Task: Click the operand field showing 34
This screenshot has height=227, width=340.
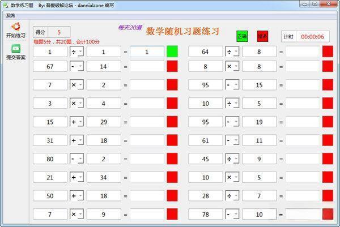Action: [x=104, y=177]
